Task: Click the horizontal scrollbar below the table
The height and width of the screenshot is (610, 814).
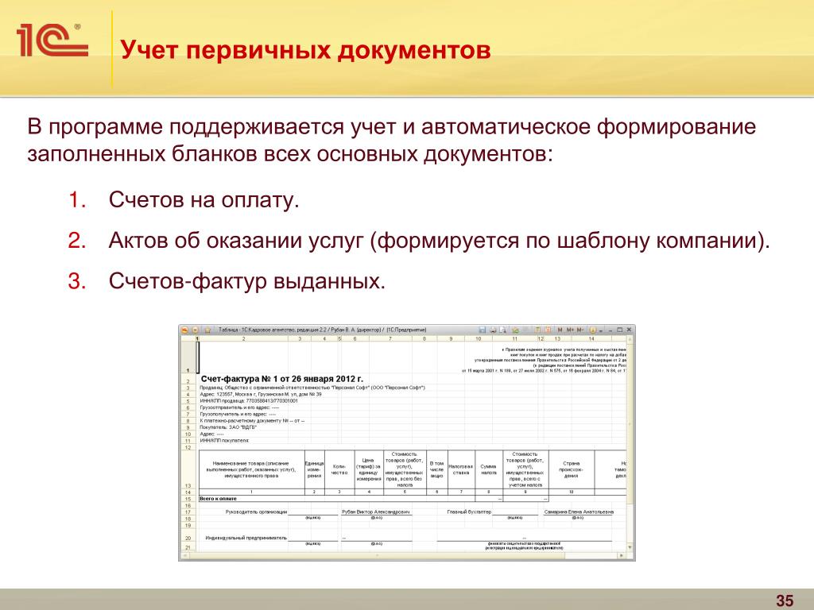Action: (x=397, y=556)
